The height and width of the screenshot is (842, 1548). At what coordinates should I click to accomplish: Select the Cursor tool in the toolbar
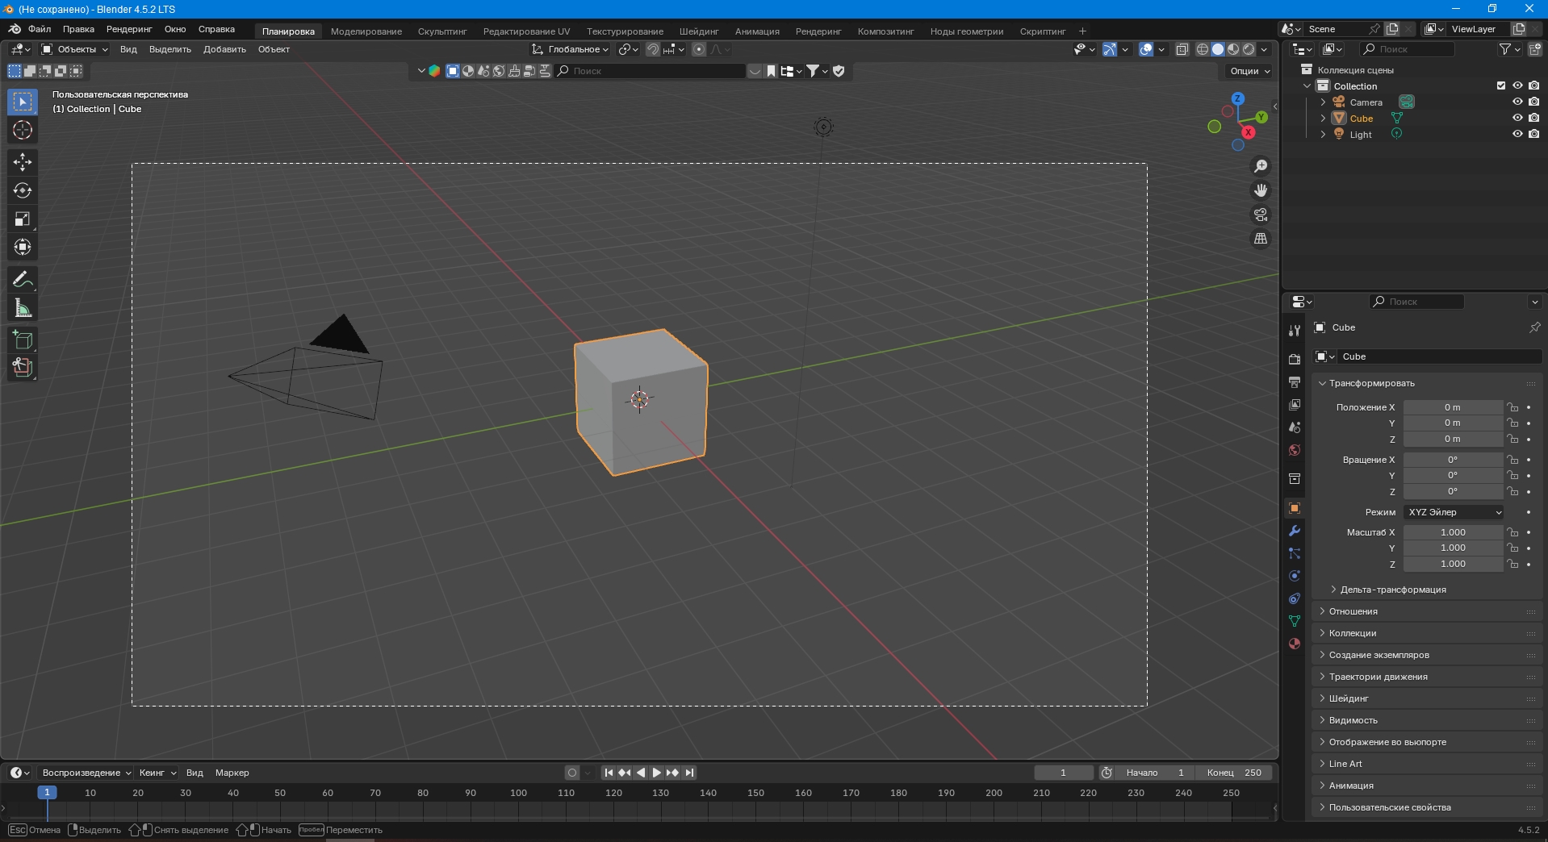(x=23, y=130)
